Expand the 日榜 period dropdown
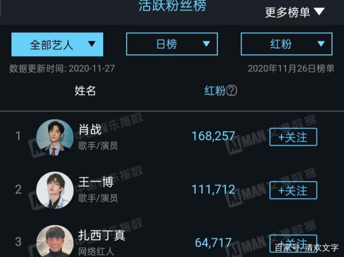 [x=172, y=44]
